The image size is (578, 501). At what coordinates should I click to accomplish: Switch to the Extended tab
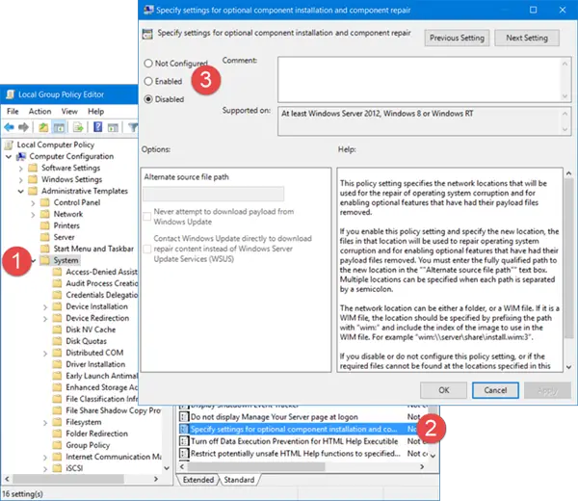click(x=197, y=479)
